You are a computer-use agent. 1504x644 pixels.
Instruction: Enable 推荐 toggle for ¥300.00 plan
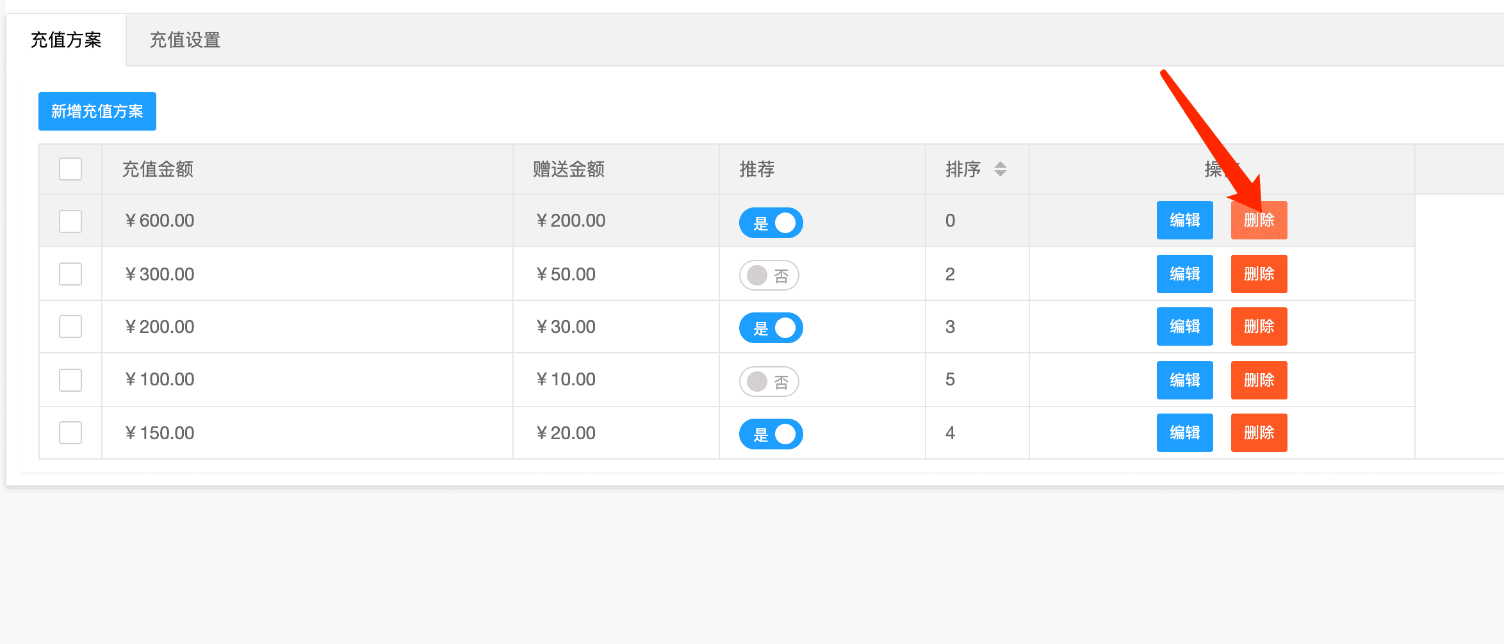769,275
